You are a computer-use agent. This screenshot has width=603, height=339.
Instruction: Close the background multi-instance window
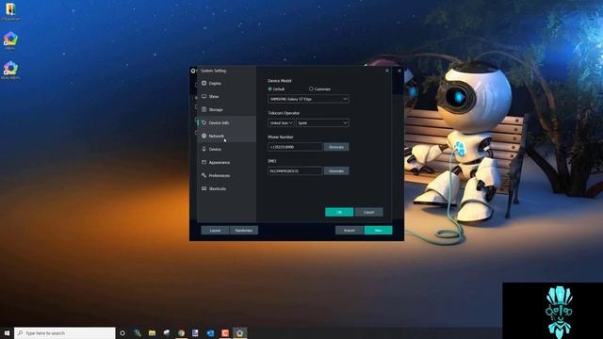(399, 71)
